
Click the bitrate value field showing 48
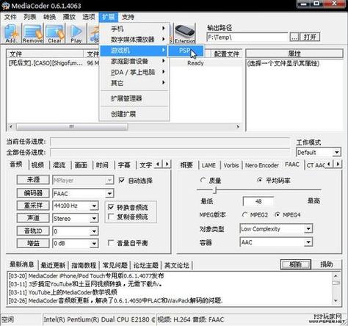click(x=258, y=201)
